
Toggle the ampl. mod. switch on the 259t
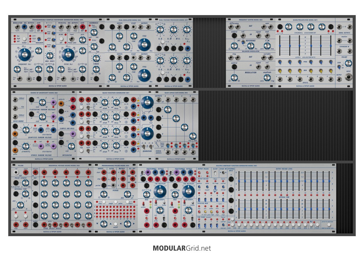pos(53,33)
